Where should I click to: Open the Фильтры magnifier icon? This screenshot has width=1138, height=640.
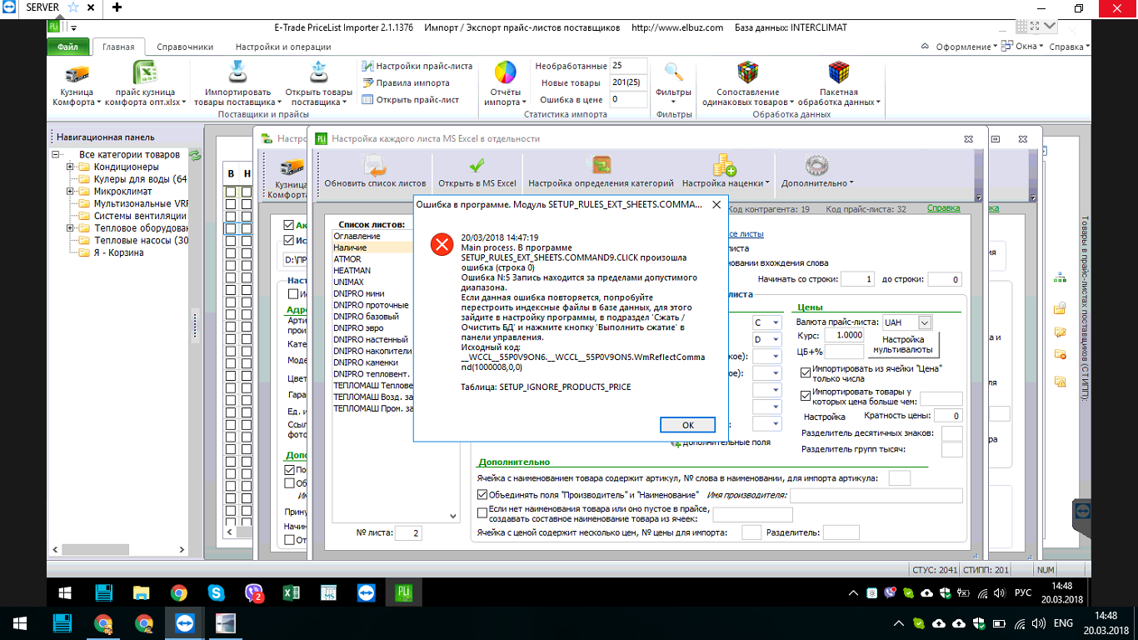point(673,73)
